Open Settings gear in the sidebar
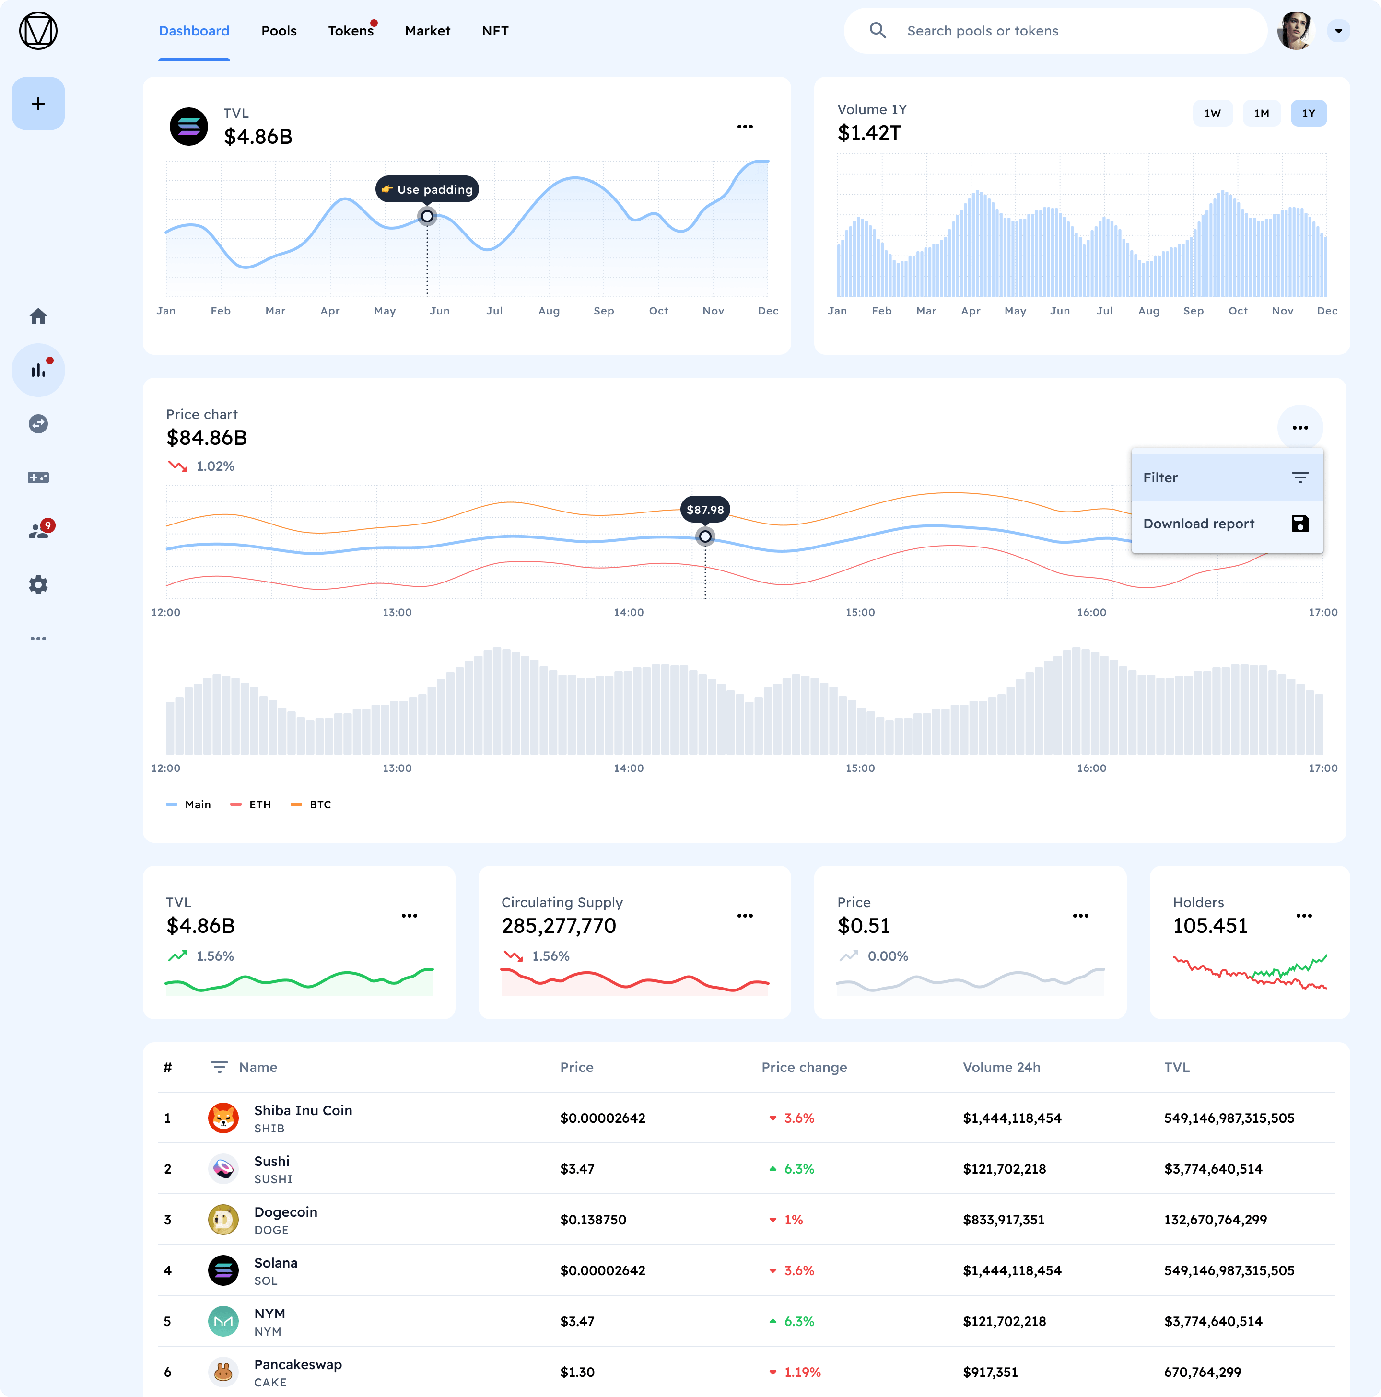The image size is (1381, 1397). coord(38,584)
